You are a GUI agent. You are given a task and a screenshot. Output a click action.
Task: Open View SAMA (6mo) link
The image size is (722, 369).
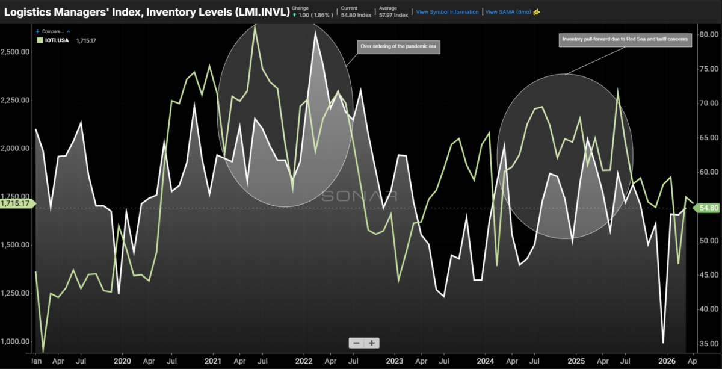click(507, 11)
